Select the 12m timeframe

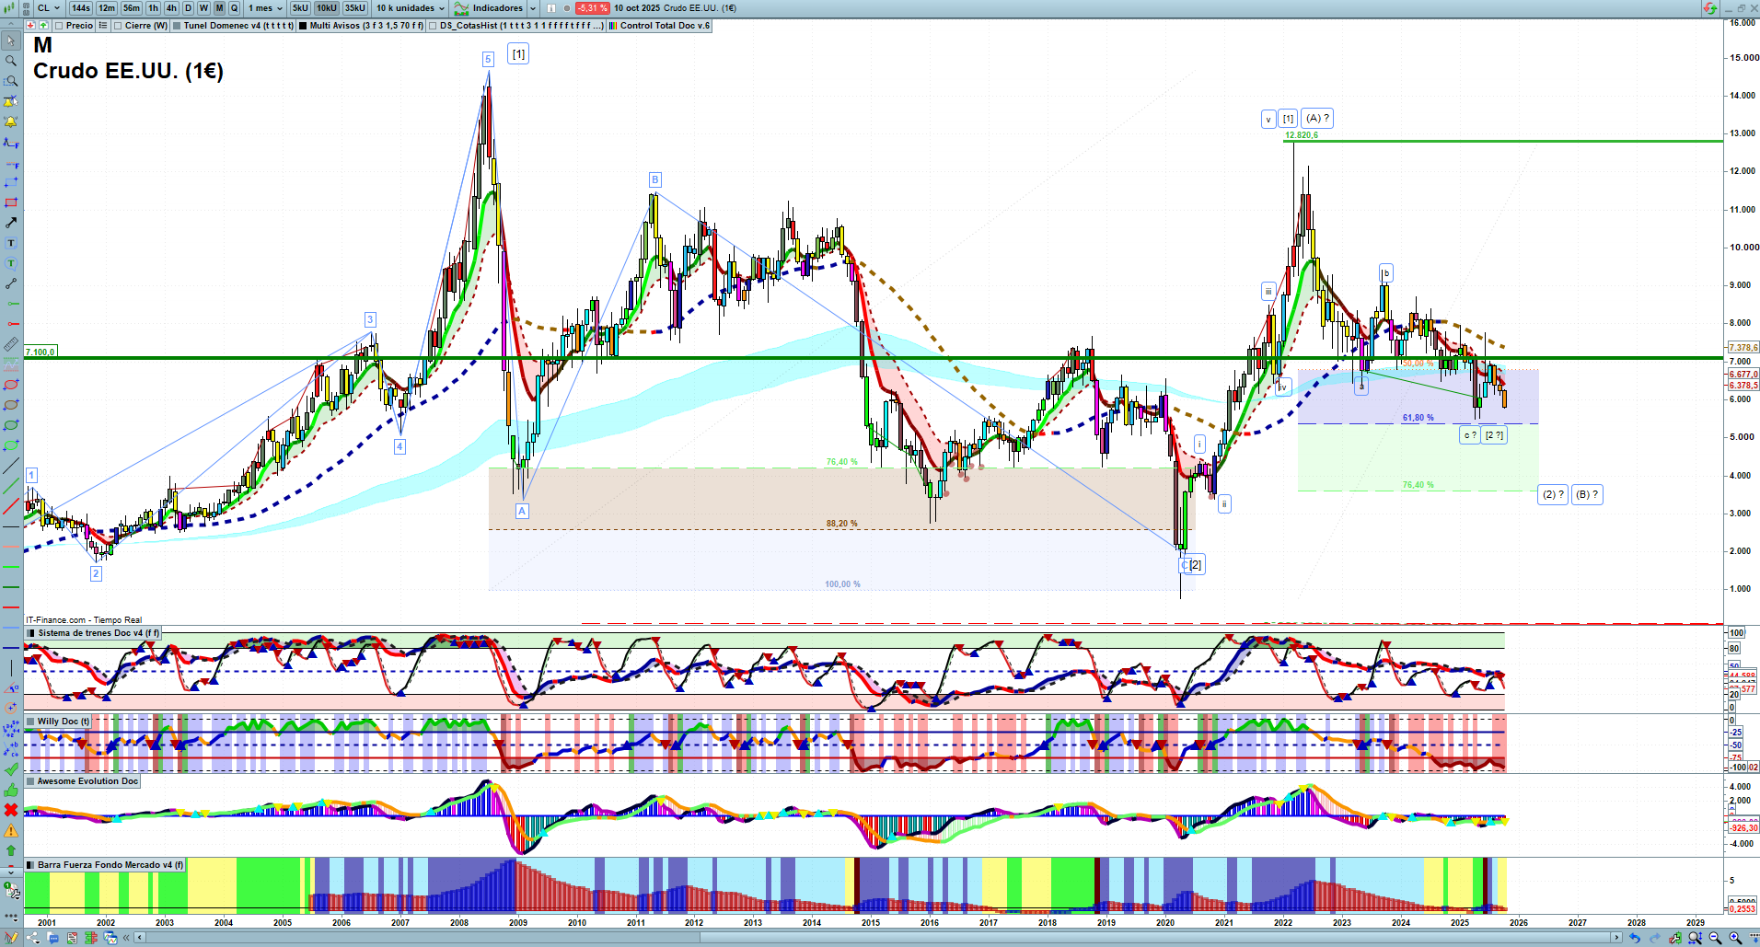pos(107,8)
